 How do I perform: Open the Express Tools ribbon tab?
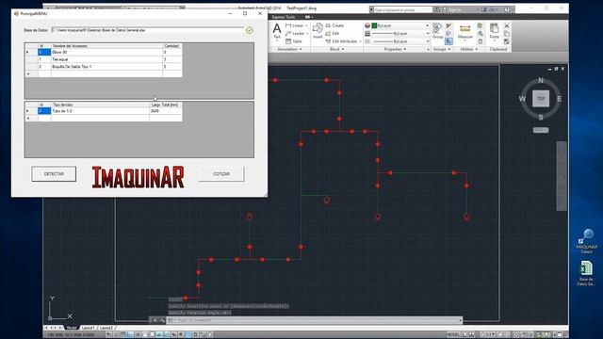point(284,17)
